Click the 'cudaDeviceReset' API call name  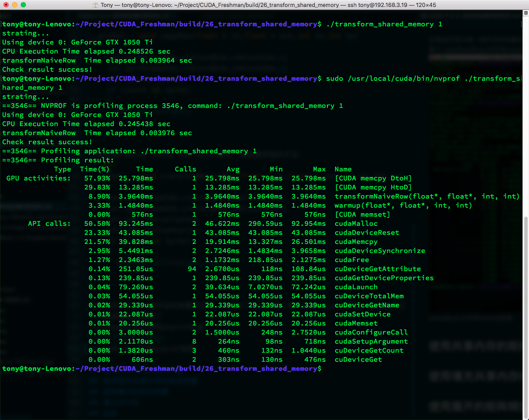click(x=367, y=233)
